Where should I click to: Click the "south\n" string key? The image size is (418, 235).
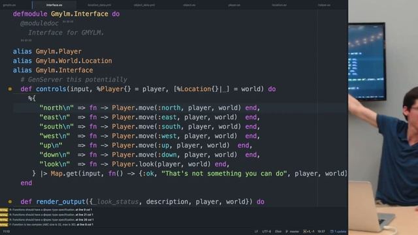click(x=57, y=127)
